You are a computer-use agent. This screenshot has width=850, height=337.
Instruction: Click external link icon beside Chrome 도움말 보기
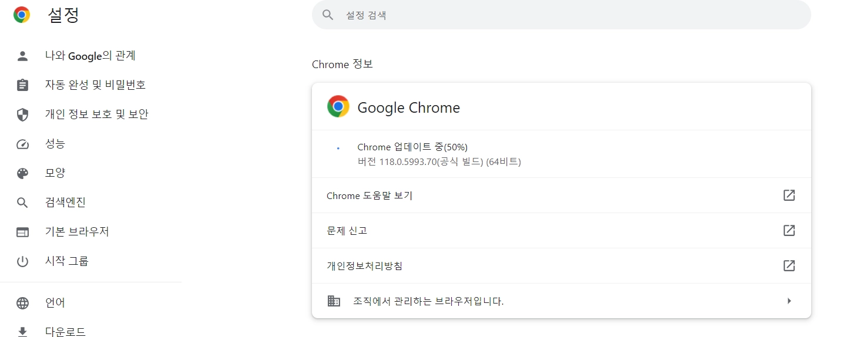click(x=789, y=196)
